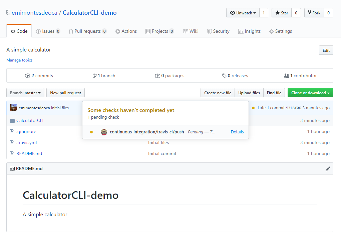The width and height of the screenshot is (341, 238).
Task: Click the pencil icon to edit README.md
Action: coord(328,169)
